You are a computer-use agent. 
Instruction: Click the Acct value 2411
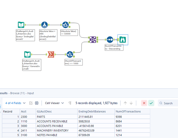(x=28, y=131)
